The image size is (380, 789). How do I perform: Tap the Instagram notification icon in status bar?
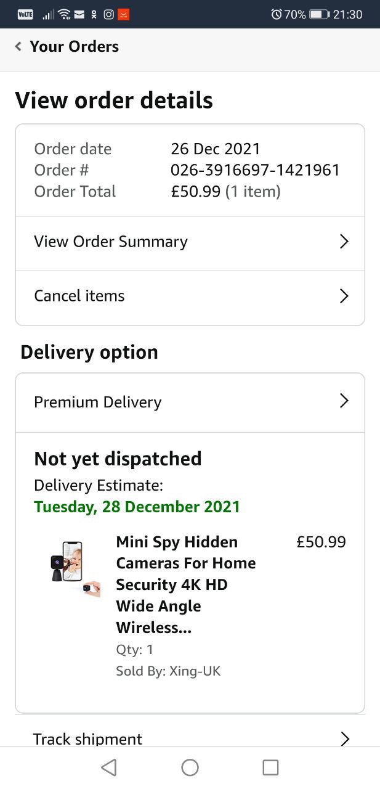click(108, 14)
